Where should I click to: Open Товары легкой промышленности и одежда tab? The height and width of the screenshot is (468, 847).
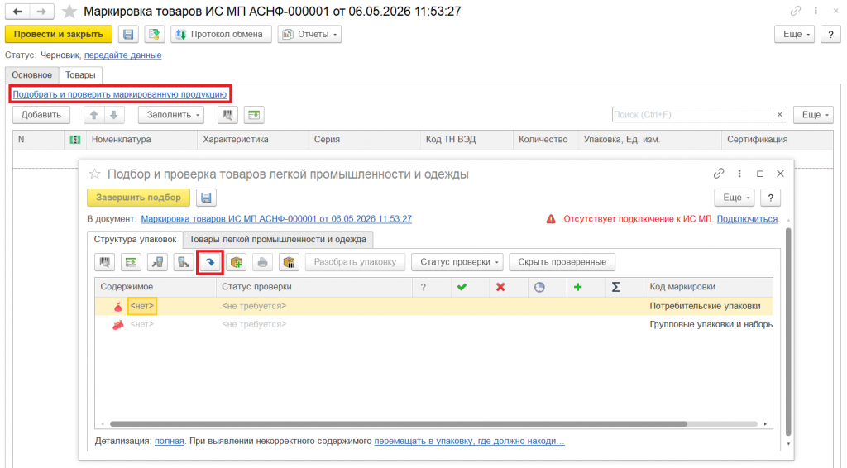(278, 239)
